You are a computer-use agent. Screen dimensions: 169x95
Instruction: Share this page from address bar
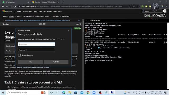tap(134, 6)
